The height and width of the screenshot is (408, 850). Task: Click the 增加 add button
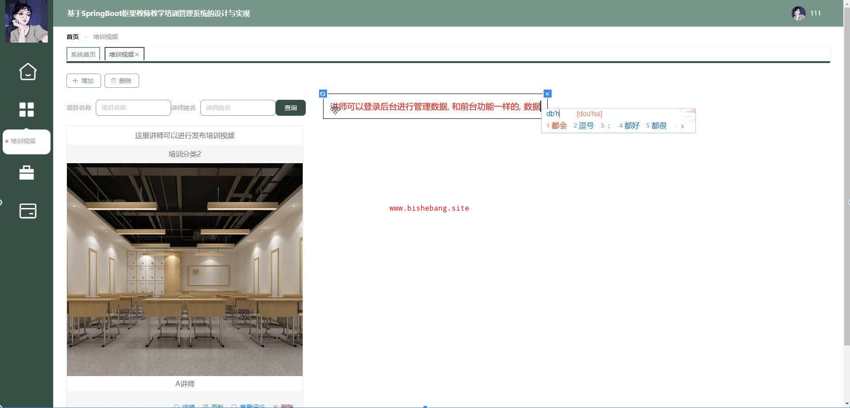click(83, 81)
